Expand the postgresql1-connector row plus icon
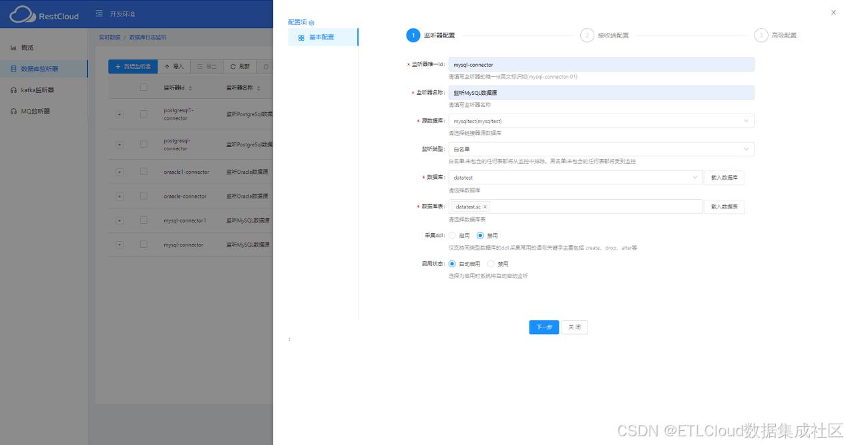The image size is (846, 445). (120, 114)
